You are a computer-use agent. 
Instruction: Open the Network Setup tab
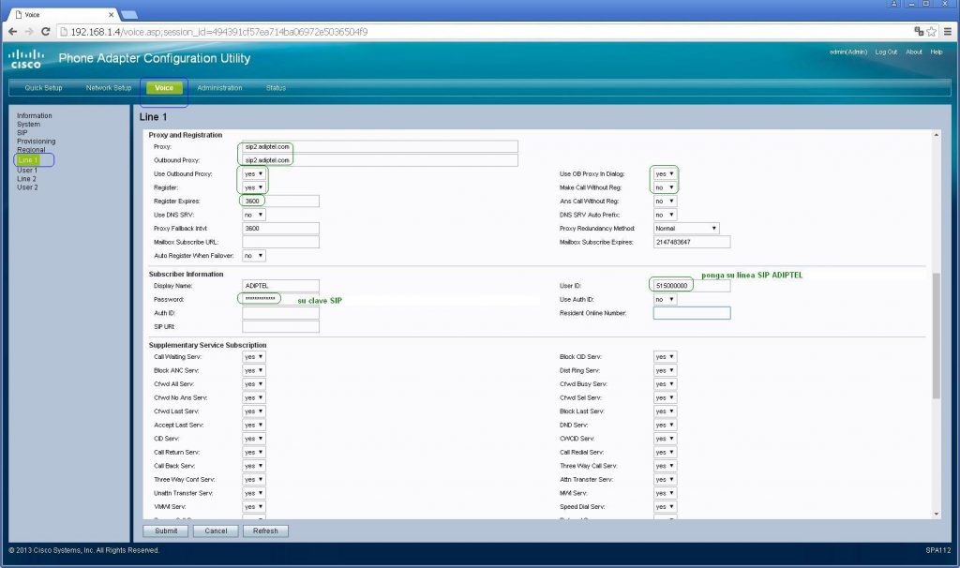click(108, 87)
